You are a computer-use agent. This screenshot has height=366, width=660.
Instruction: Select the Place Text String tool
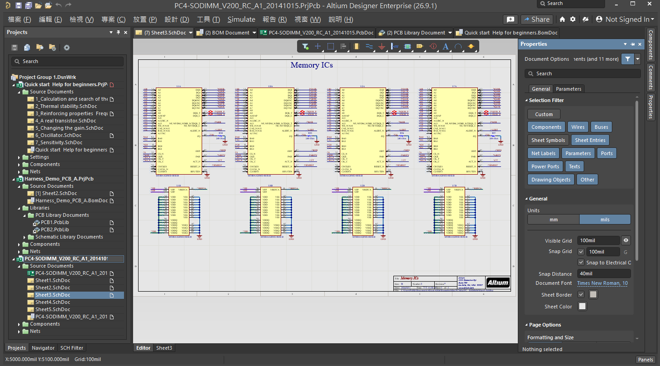click(446, 46)
